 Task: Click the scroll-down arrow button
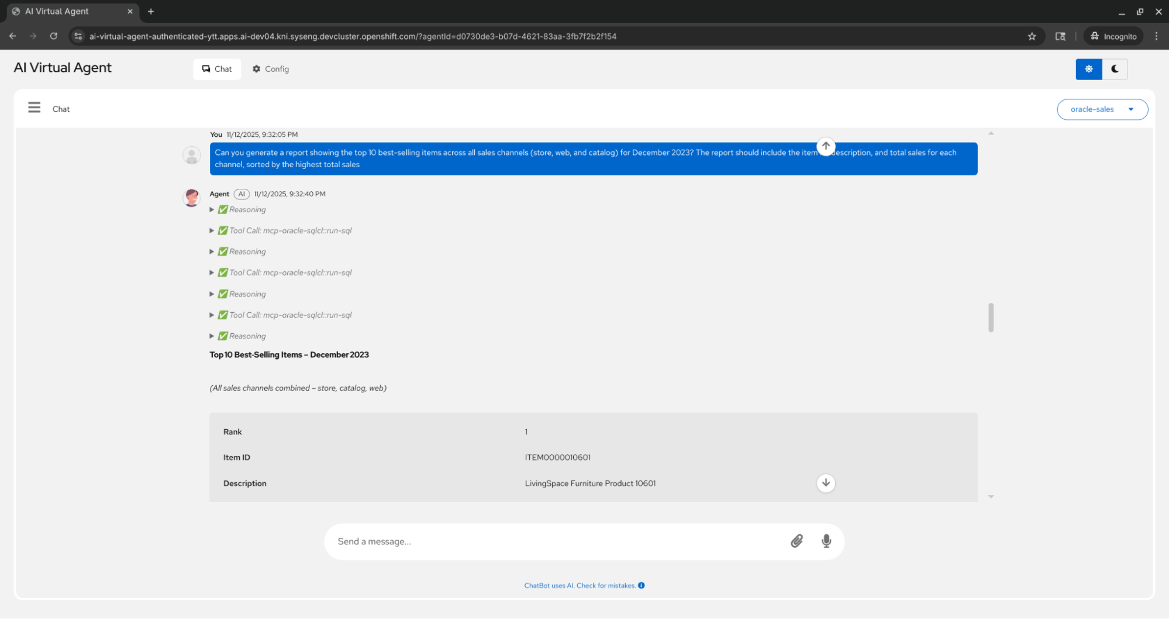(x=825, y=483)
